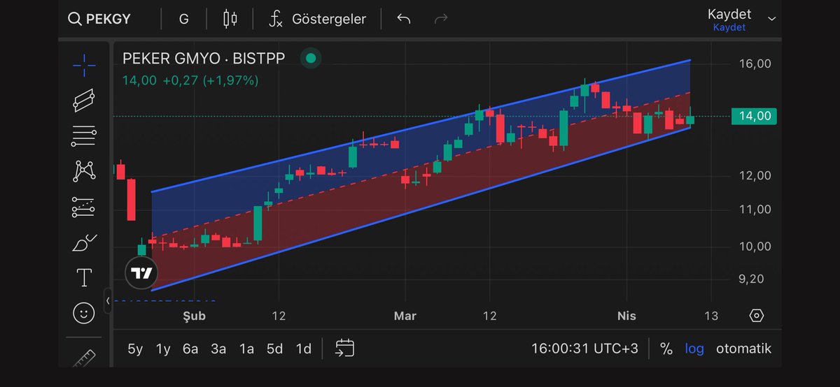
Task: Undo the last chart action
Action: pos(403,19)
